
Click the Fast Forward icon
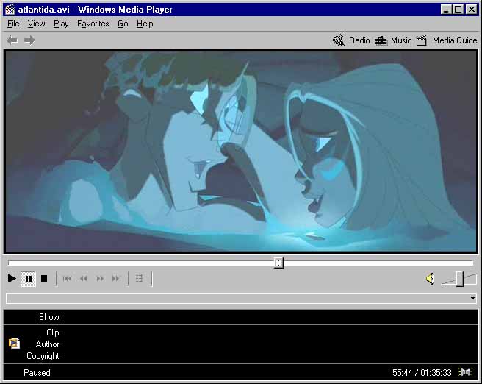(100, 279)
